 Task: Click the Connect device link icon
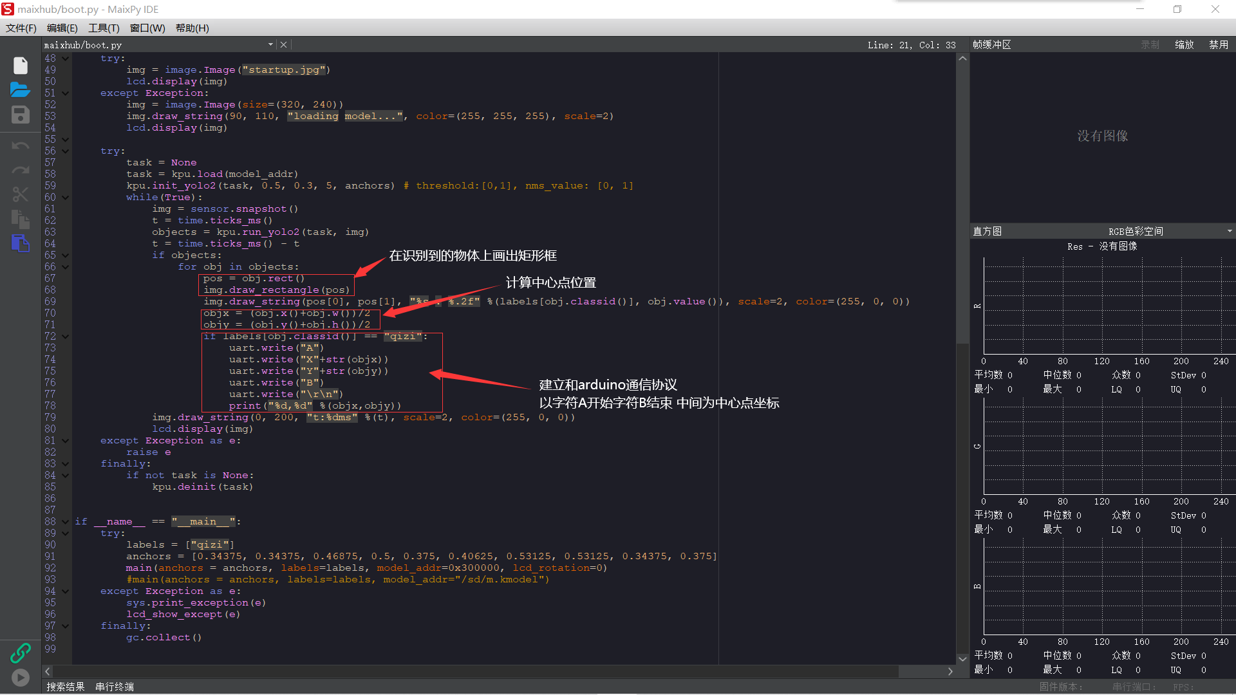click(21, 653)
